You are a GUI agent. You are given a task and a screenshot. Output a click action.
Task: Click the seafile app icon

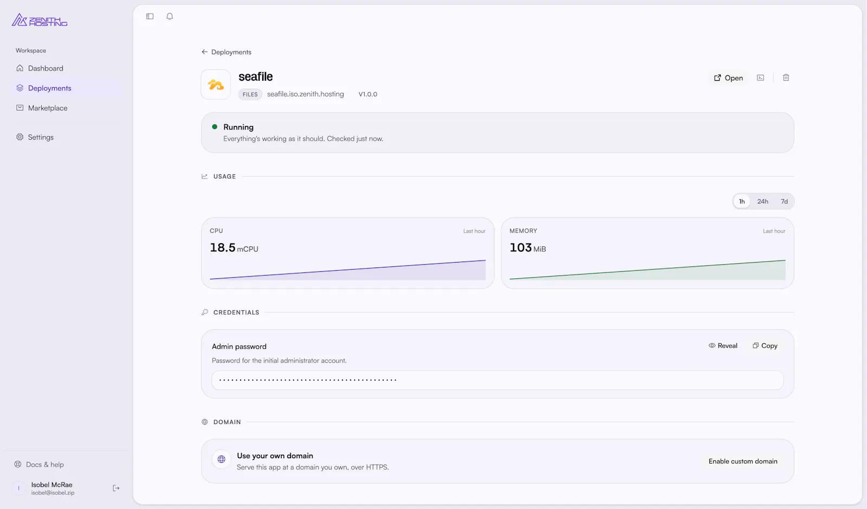[216, 84]
